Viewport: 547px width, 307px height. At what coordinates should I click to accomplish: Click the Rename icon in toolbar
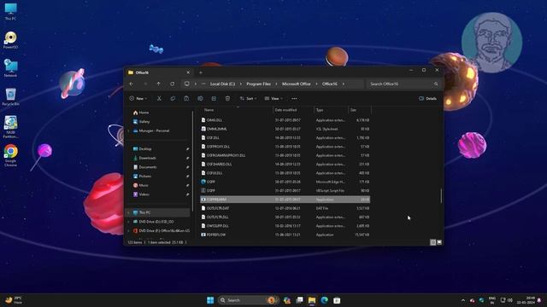200,99
